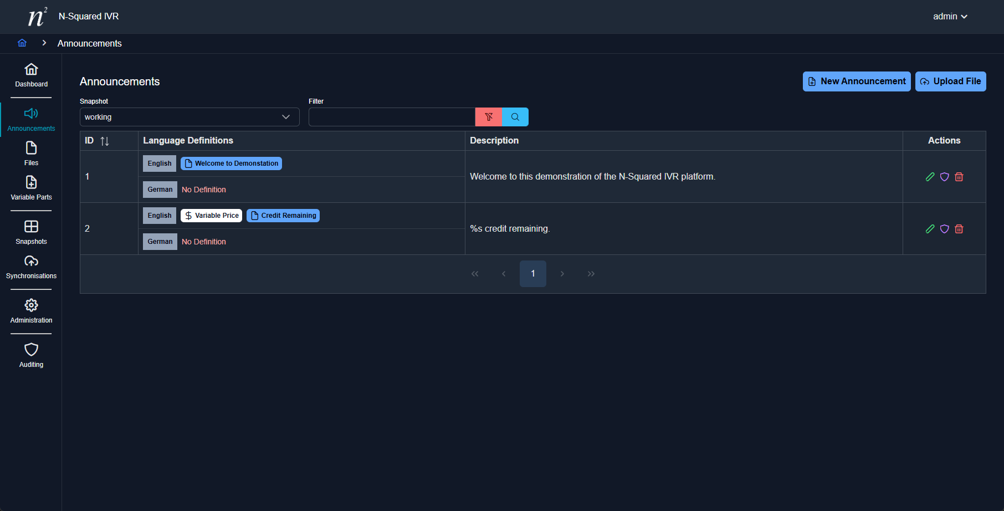Select page 1 in pagination
The height and width of the screenshot is (511, 1004).
click(x=532, y=274)
